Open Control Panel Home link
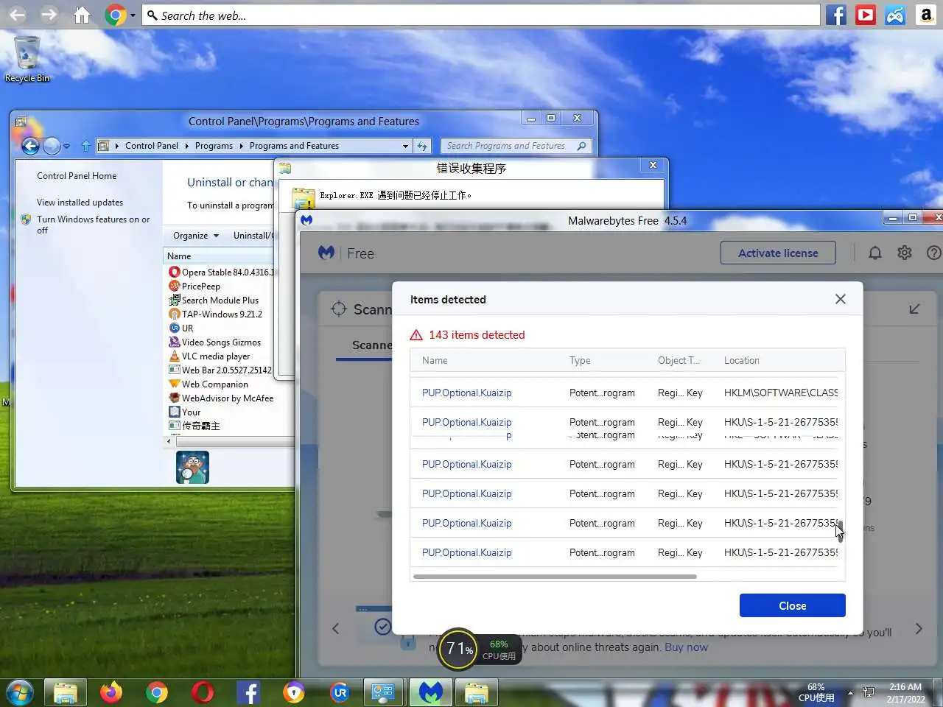Image resolution: width=943 pixels, height=707 pixels. [77, 176]
